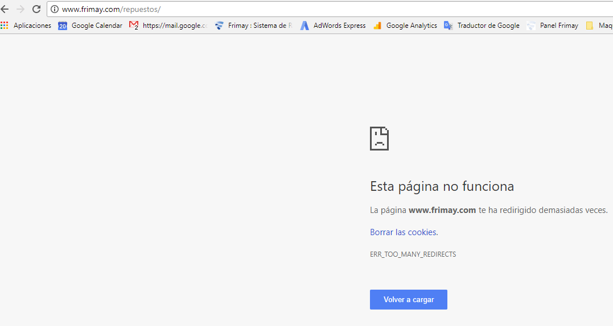Open the Google Calendar bookmark label

point(97,26)
